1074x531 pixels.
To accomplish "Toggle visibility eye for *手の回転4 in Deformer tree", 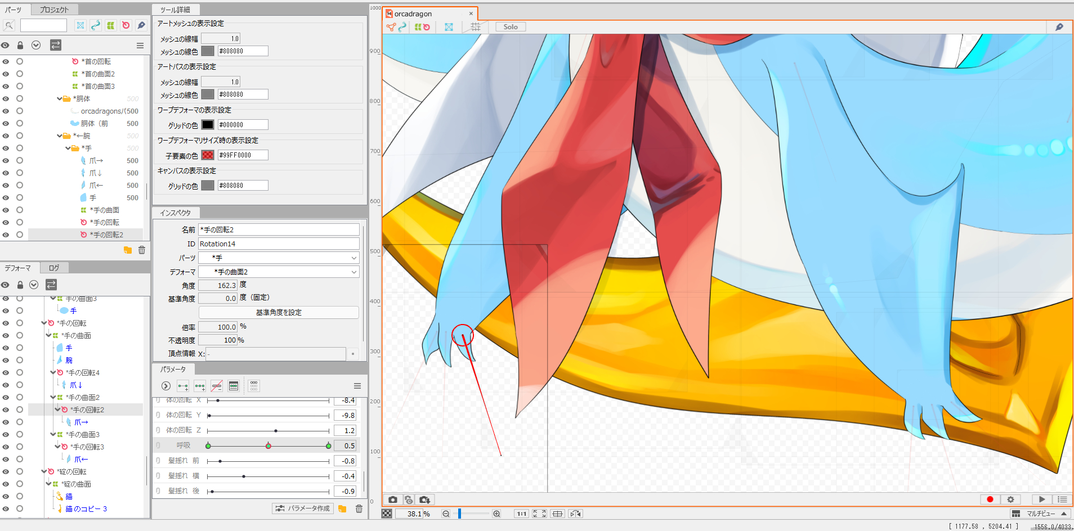I will click(6, 372).
